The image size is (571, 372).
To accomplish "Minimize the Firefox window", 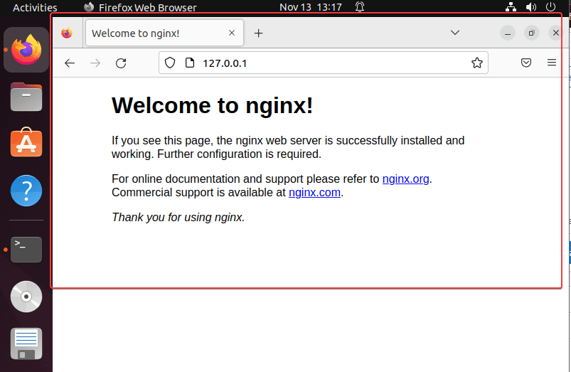I will click(508, 33).
